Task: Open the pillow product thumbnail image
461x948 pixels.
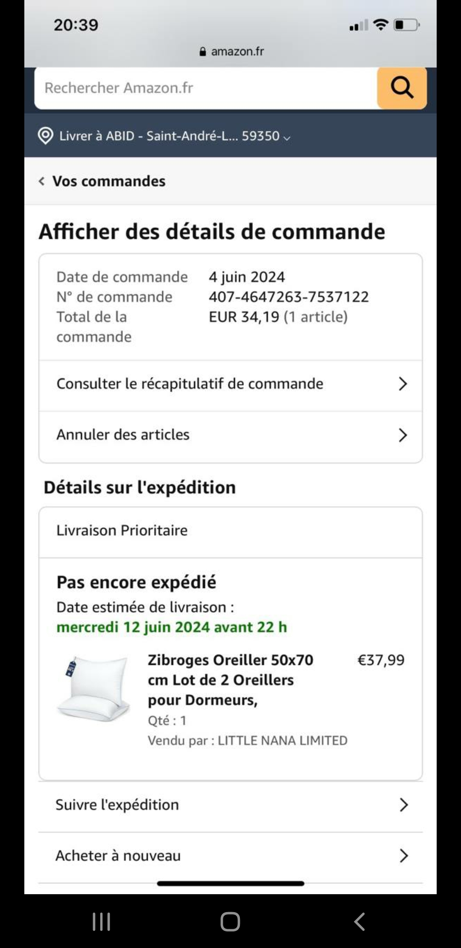Action: pos(94,689)
